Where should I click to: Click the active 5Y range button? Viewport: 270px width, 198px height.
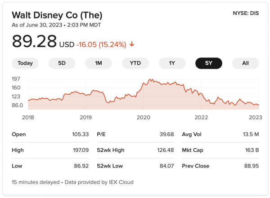coord(208,63)
